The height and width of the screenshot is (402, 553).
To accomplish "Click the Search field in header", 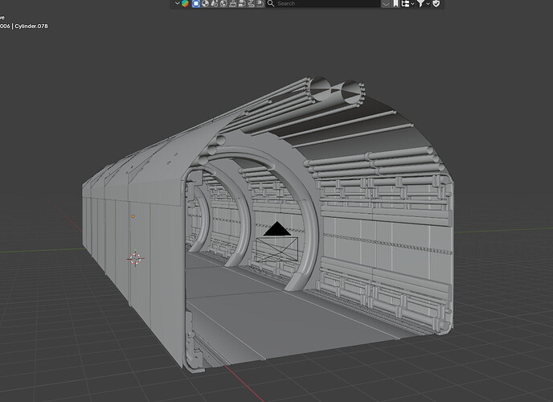I will (322, 3).
